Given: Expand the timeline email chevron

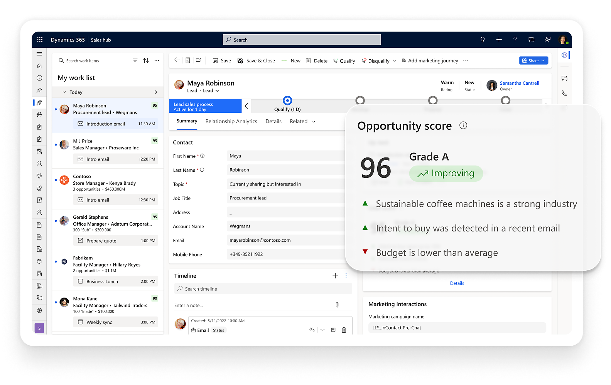Looking at the screenshot, I should pos(322,330).
